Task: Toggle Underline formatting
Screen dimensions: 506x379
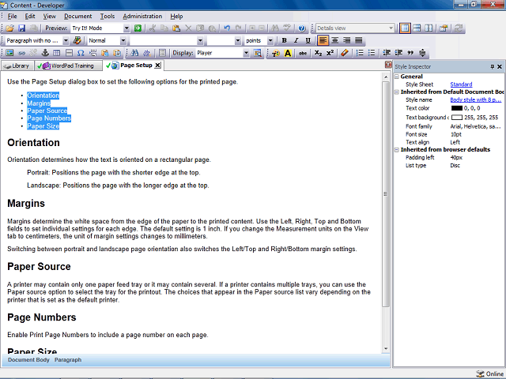Action: coord(308,40)
